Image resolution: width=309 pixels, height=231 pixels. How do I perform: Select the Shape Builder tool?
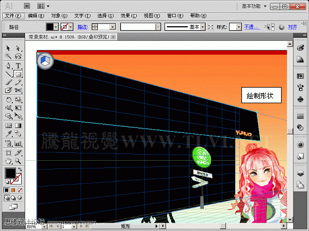(x=8, y=116)
